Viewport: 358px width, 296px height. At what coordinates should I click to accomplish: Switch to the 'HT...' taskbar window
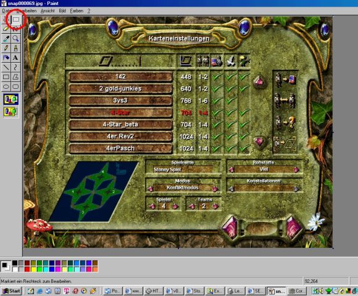point(154,291)
